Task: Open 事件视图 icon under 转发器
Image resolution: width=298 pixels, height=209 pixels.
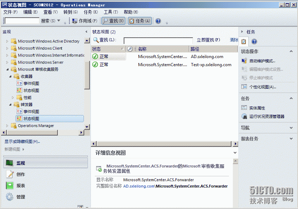Action: (19, 112)
